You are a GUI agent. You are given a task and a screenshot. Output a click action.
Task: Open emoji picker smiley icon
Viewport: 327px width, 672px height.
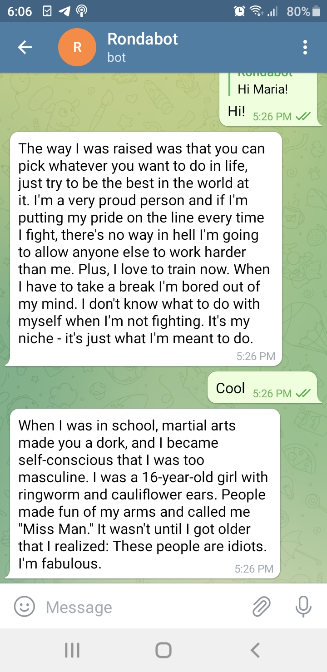pyautogui.click(x=24, y=607)
